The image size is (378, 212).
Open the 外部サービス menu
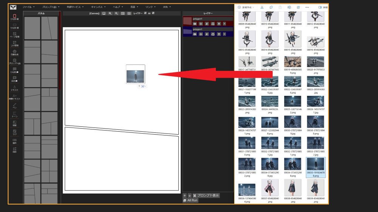click(x=75, y=7)
